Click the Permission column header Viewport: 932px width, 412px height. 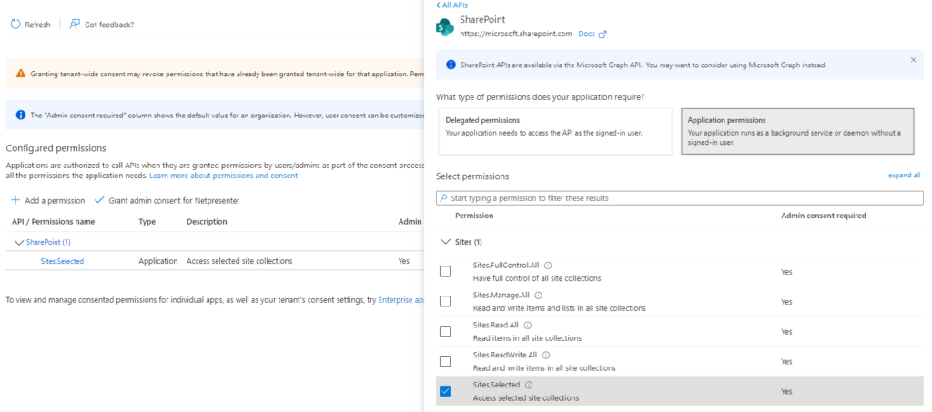pos(474,216)
